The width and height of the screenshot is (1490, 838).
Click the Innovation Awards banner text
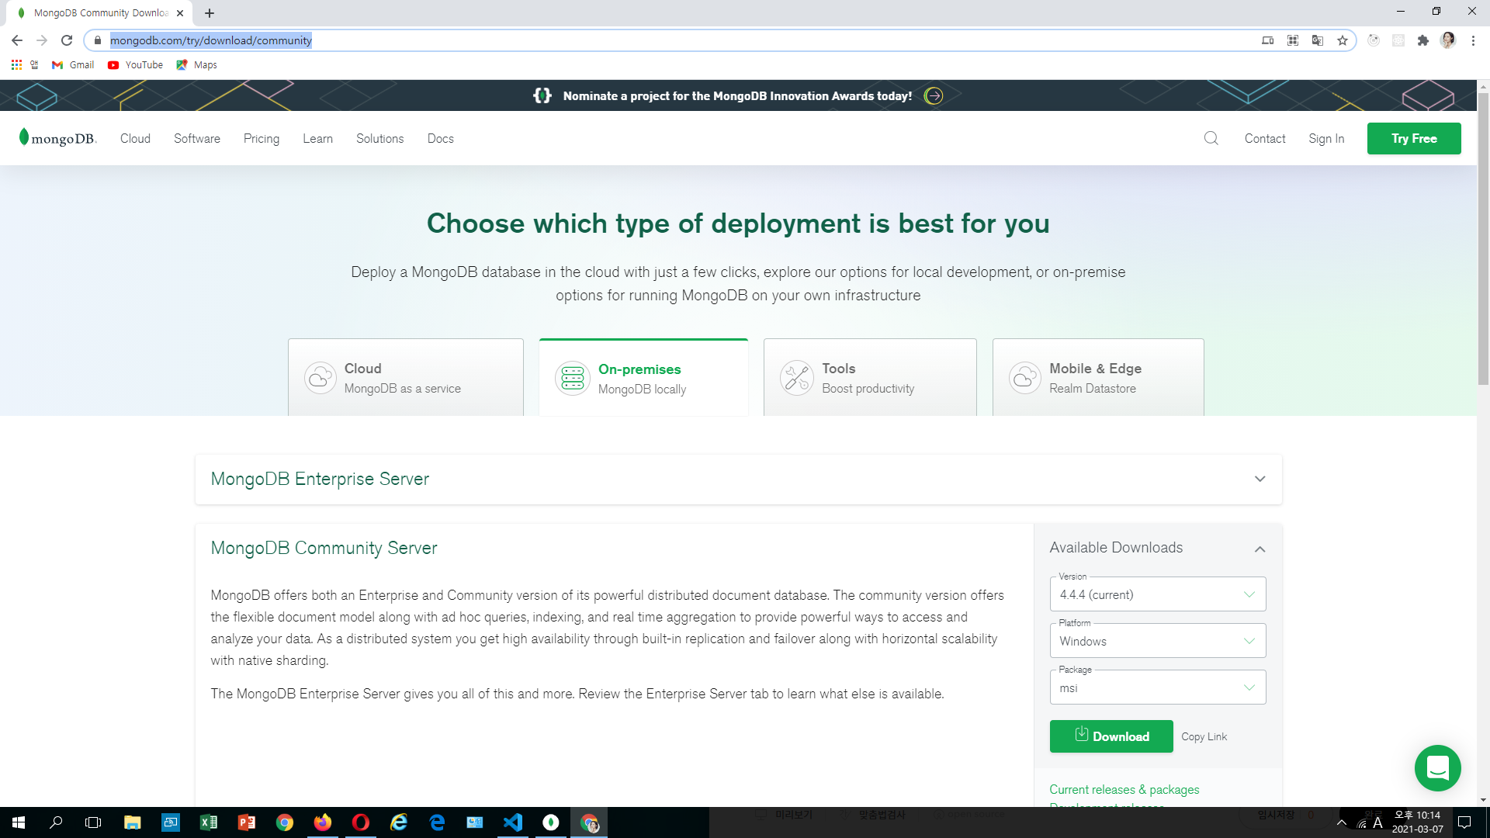pyautogui.click(x=737, y=95)
